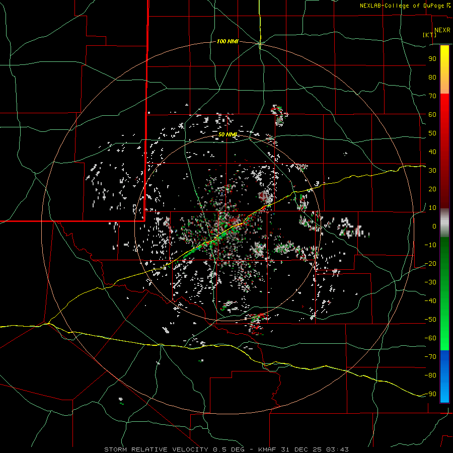
Task: Pick the gray near-zero segment of color bar
Action: pyautogui.click(x=444, y=223)
